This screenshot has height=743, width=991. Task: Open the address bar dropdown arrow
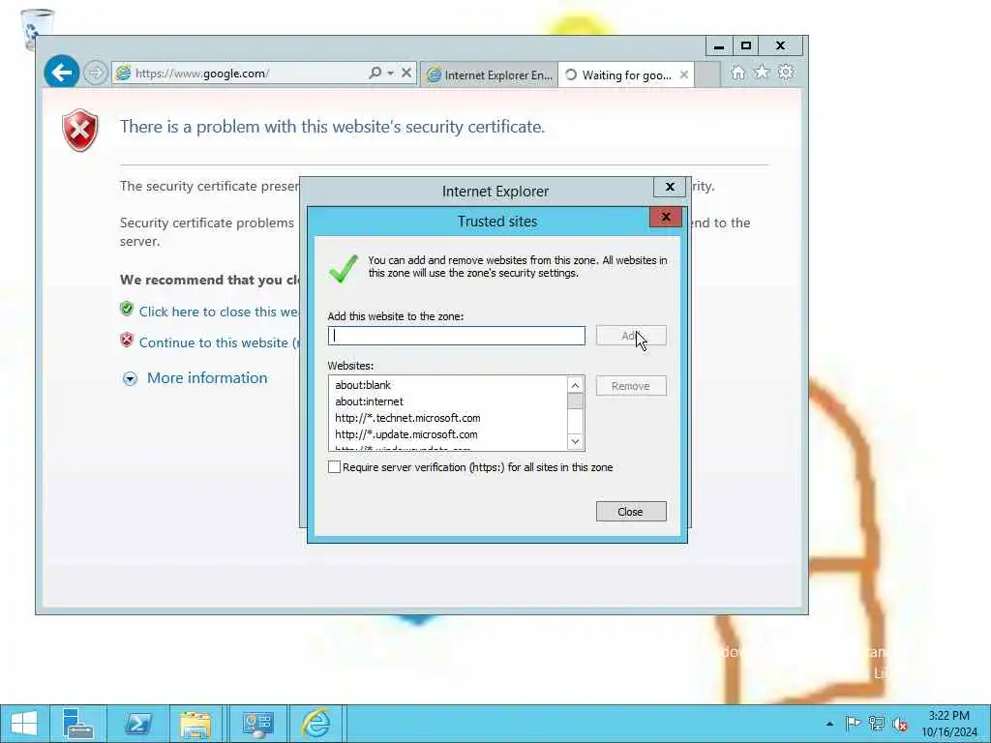click(391, 74)
